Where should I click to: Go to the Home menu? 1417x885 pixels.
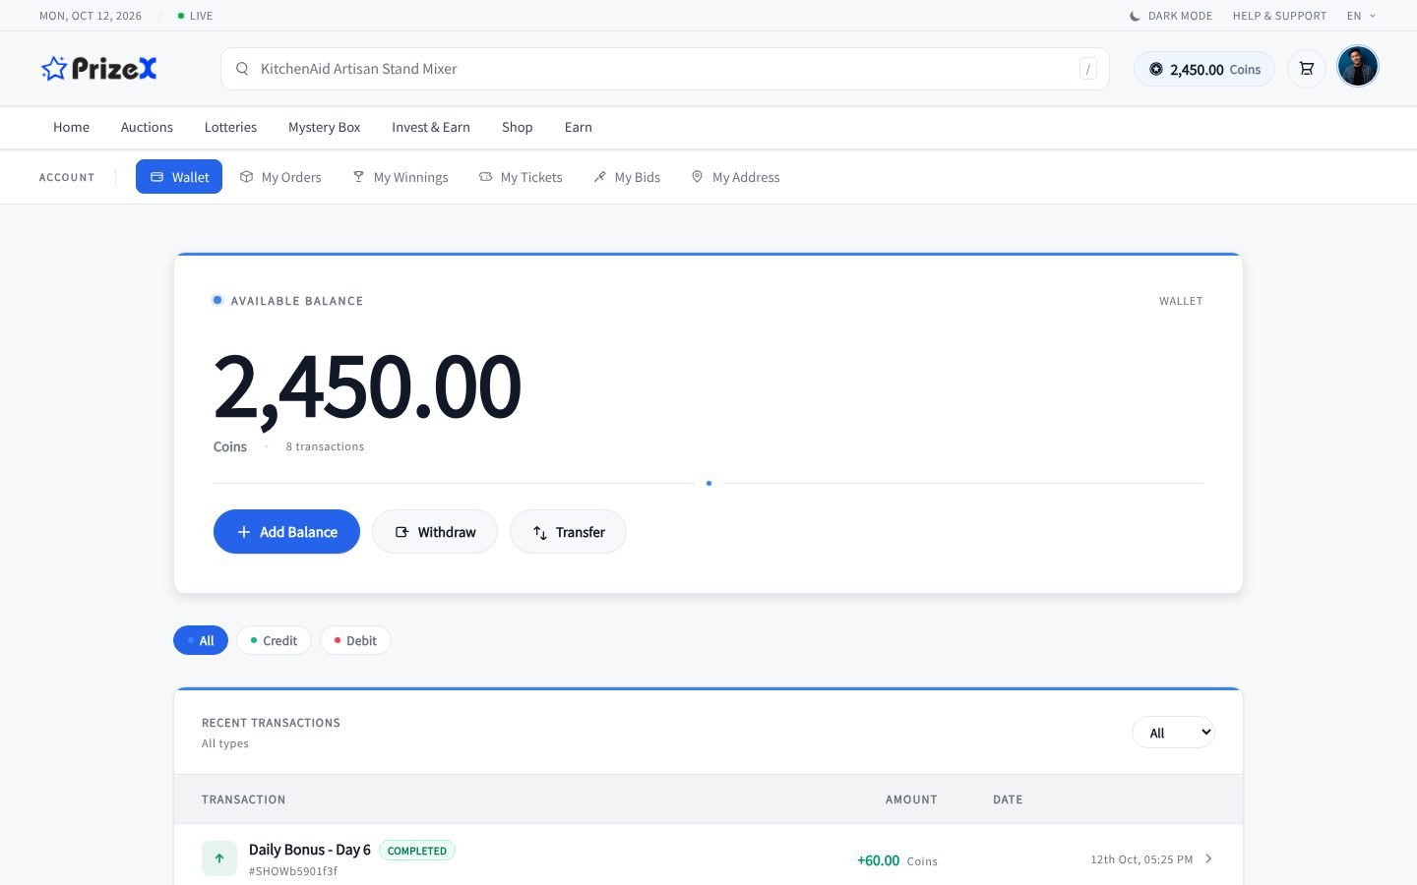tap(71, 127)
